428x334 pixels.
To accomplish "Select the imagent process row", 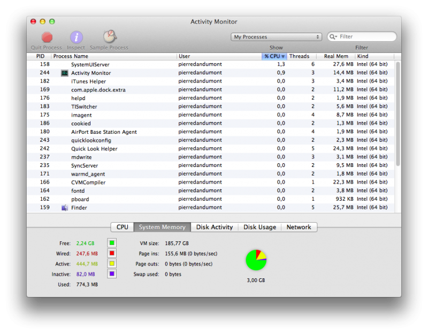I will coord(211,115).
